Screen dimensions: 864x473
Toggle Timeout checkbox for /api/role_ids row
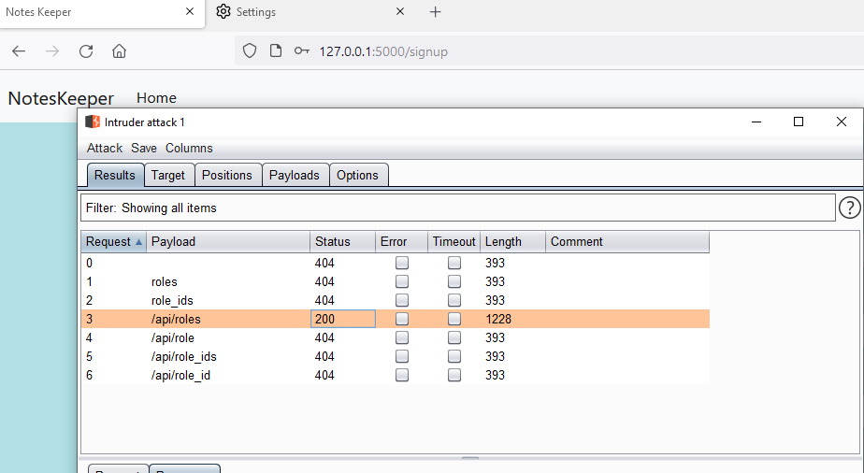coord(454,356)
